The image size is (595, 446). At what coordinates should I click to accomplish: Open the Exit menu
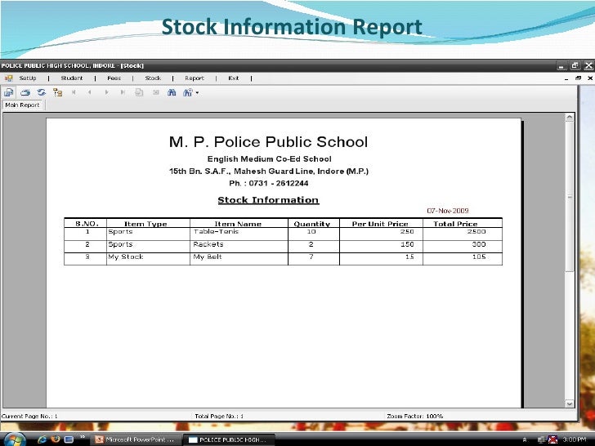point(234,78)
